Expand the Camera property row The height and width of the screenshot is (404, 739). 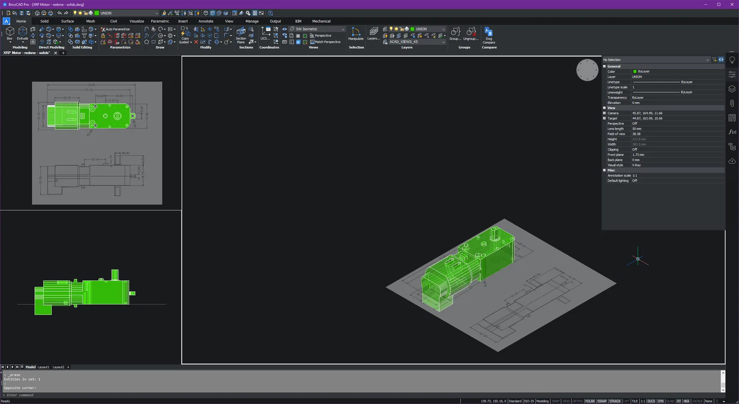[x=604, y=113]
